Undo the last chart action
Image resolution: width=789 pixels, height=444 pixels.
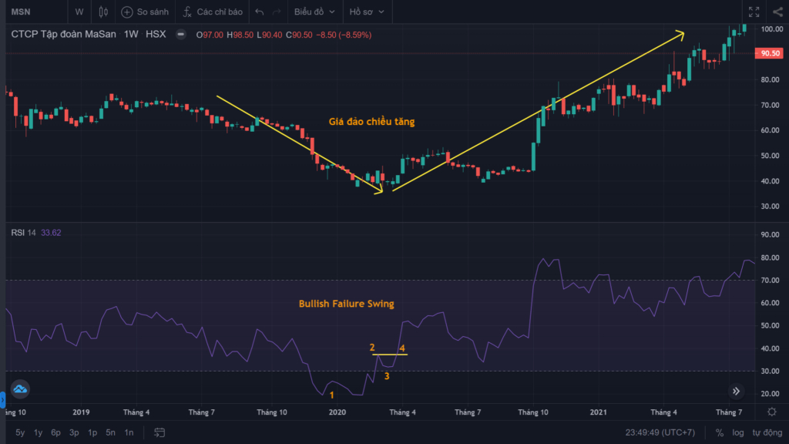coord(259,12)
